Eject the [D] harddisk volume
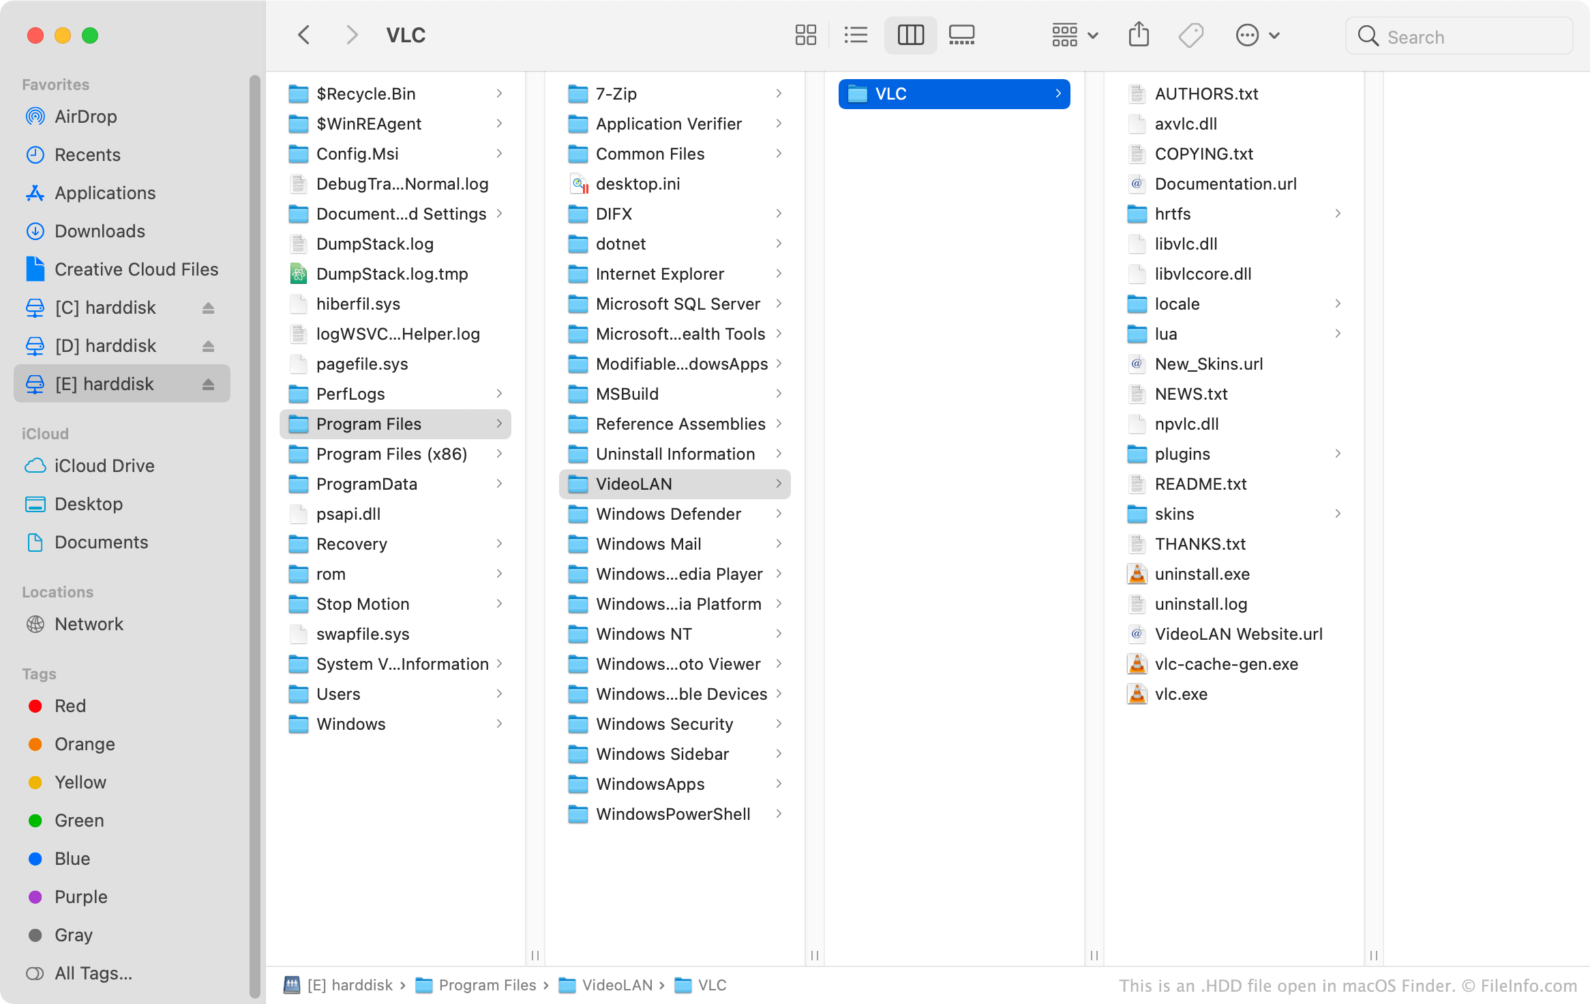 (x=209, y=346)
